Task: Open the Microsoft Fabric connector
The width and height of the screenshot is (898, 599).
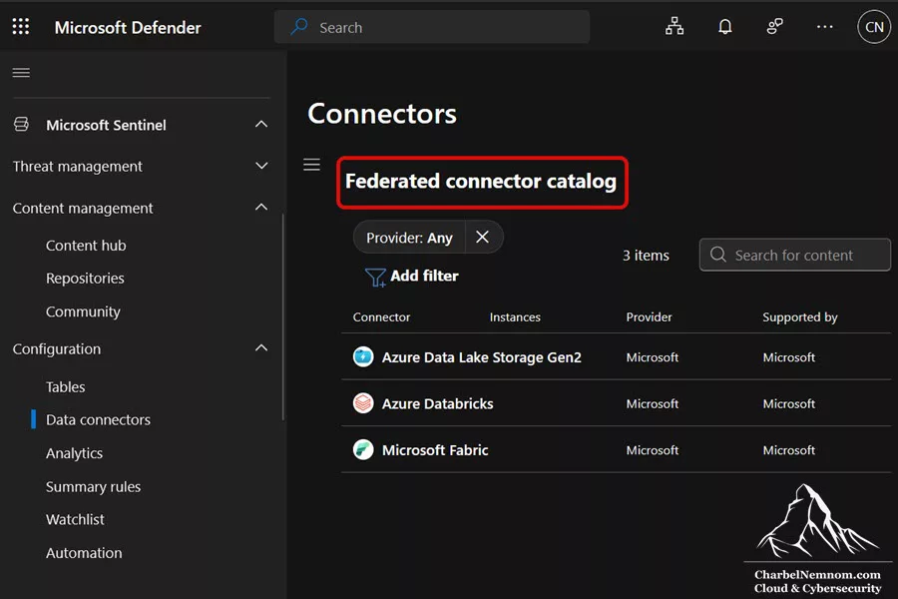Action: pos(435,450)
